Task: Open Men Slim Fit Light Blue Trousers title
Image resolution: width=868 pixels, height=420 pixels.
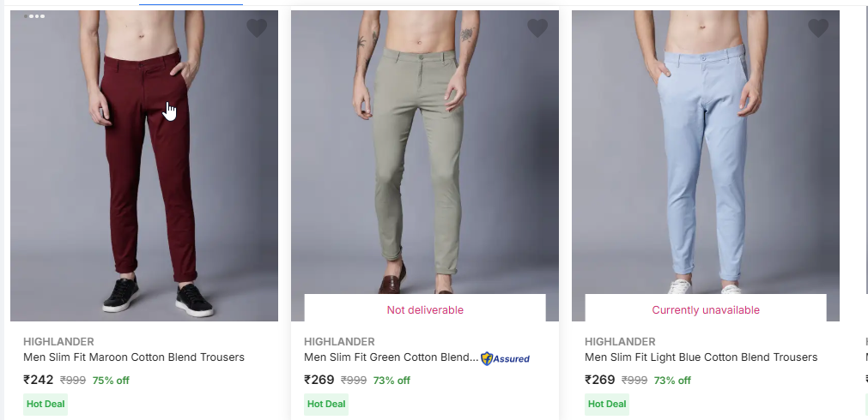Action: point(701,357)
